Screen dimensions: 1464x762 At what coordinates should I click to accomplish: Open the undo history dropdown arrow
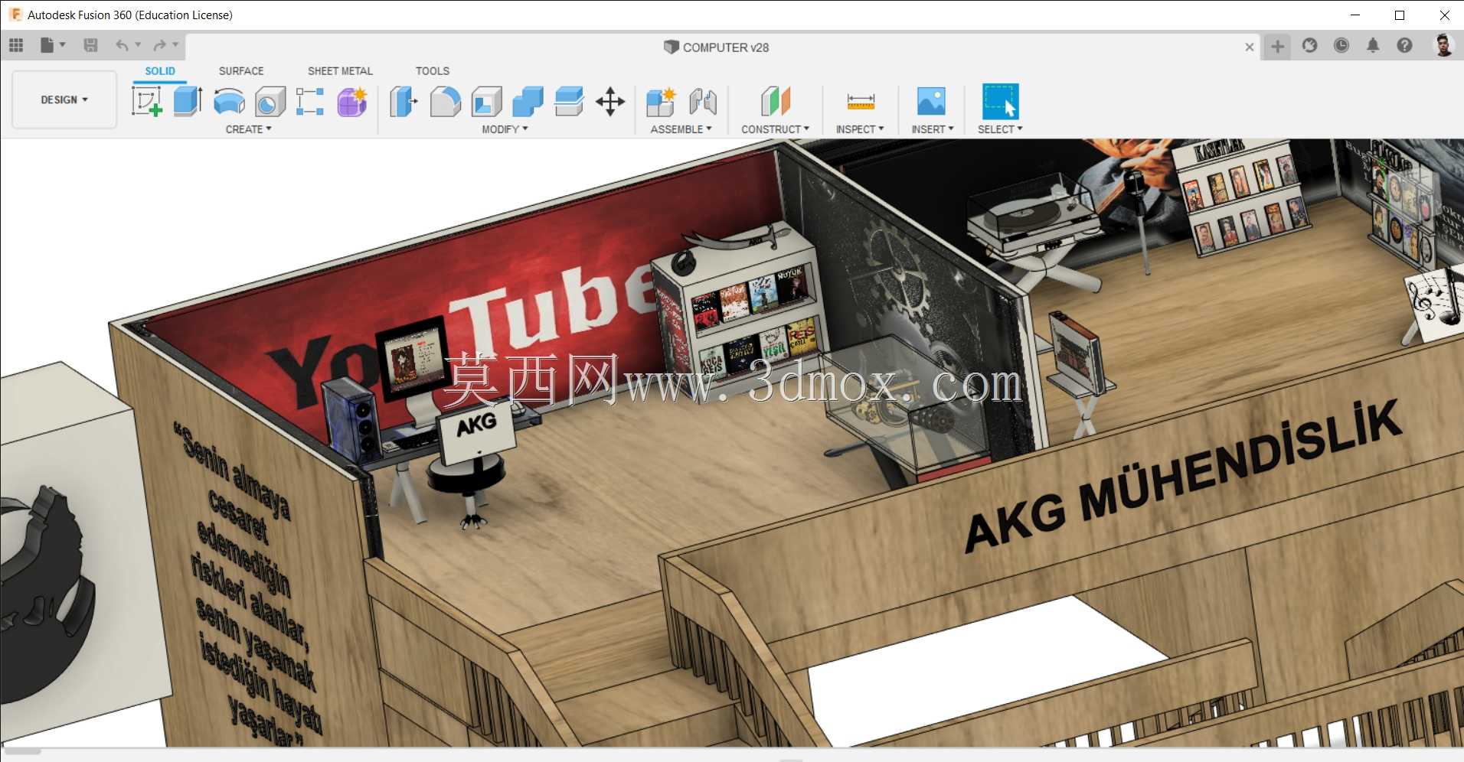(138, 45)
